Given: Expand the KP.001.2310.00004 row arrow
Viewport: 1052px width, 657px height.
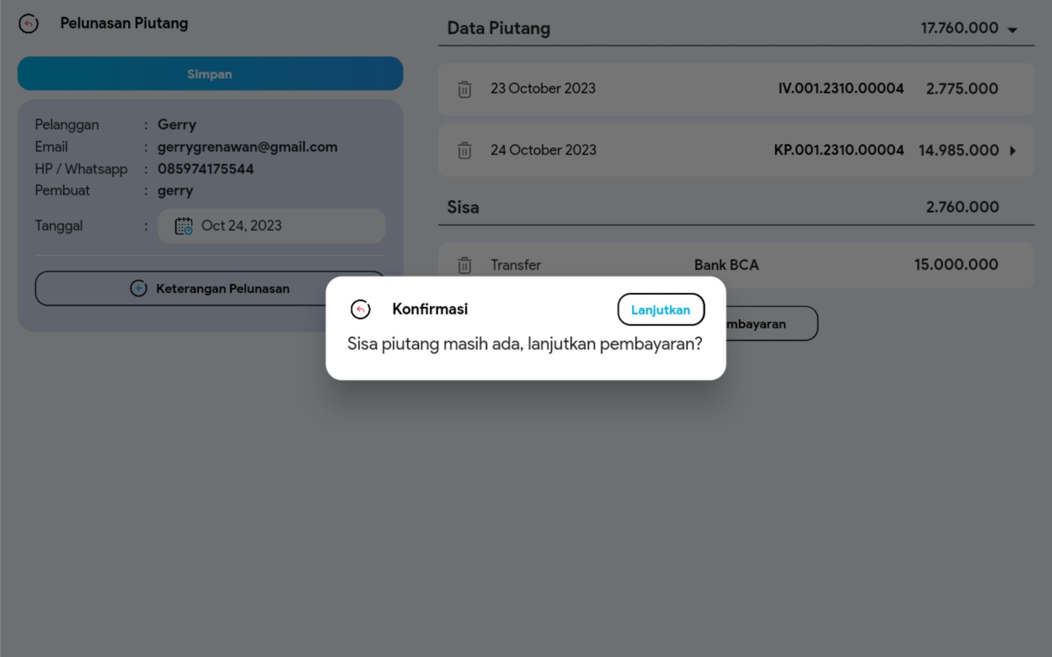Looking at the screenshot, I should coord(1013,150).
